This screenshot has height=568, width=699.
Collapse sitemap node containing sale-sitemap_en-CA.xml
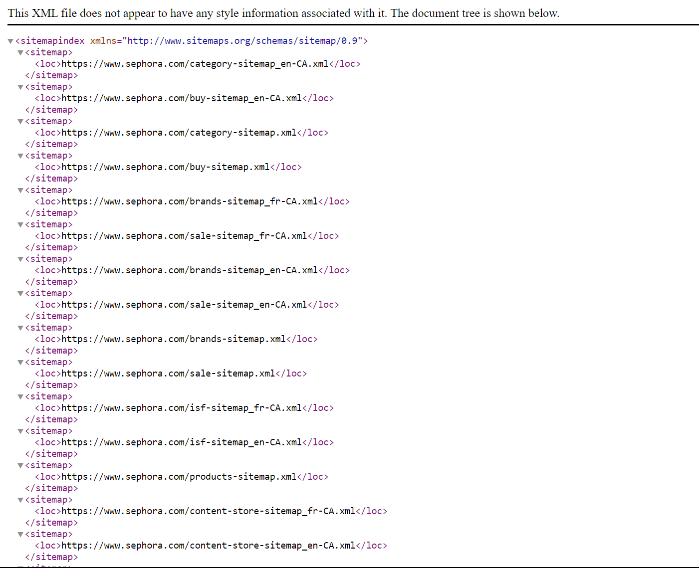pos(20,294)
